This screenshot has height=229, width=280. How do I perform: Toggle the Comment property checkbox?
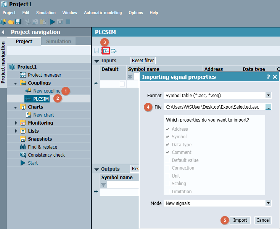click(167, 152)
